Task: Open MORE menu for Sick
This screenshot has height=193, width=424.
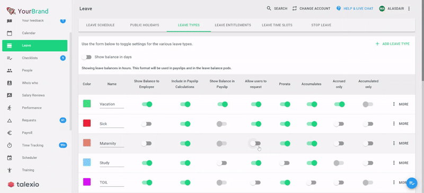Action: (400, 124)
